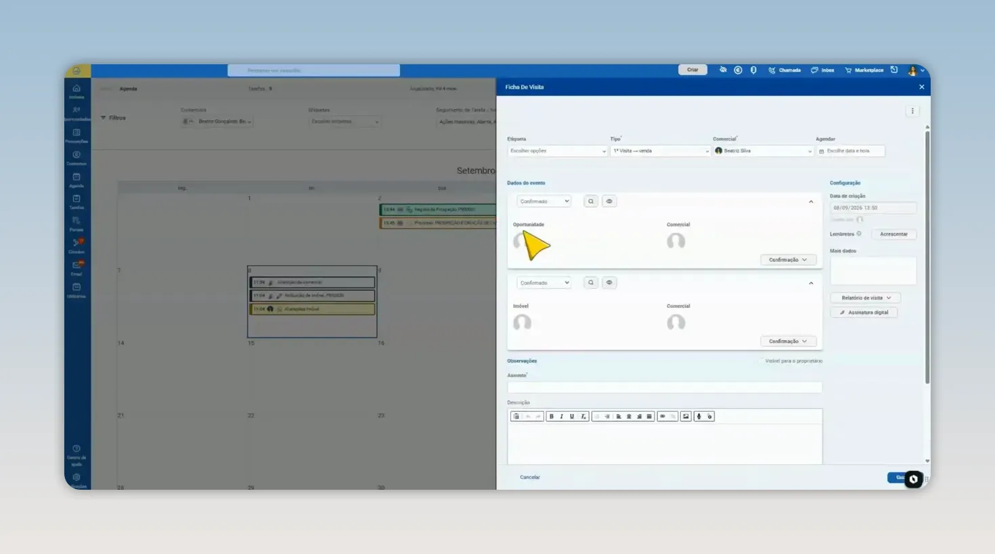Open the Etiqueta 'Escolher opções' dropdown
Screen dimensions: 995x554
[x=557, y=152]
